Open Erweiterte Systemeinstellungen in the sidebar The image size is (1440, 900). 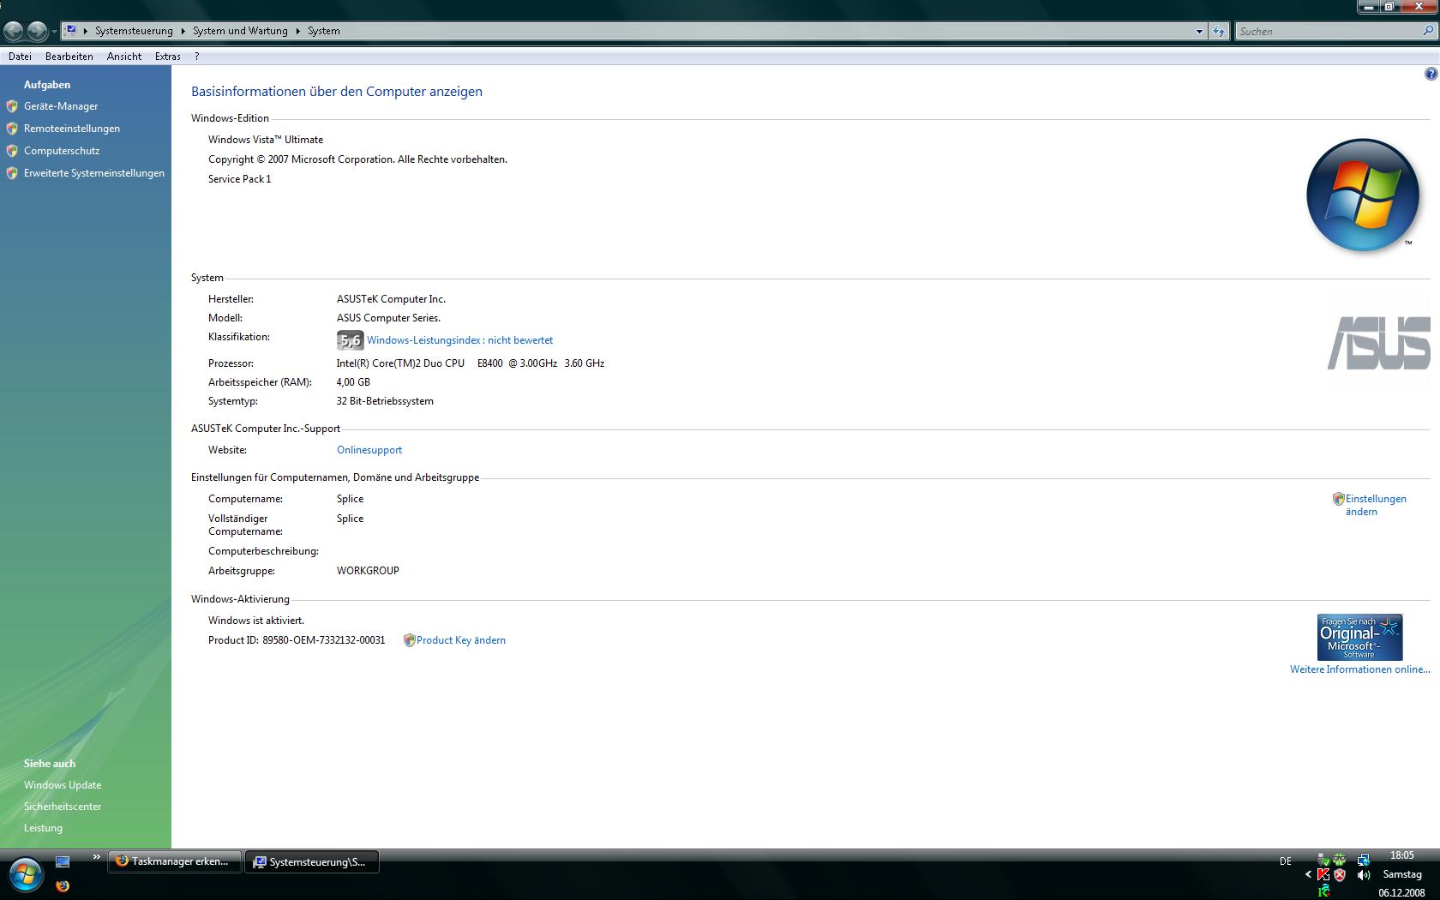point(94,173)
